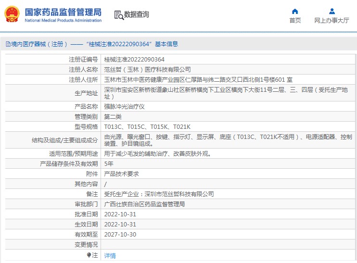Click the 注册证编号 row label
The height and width of the screenshot is (263, 357).
(x=83, y=60)
